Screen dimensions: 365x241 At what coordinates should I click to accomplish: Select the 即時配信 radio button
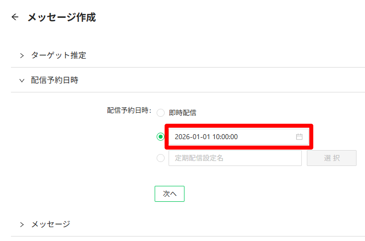(161, 113)
